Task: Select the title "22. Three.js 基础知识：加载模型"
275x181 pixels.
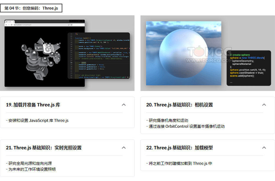Action: [x=179, y=148]
